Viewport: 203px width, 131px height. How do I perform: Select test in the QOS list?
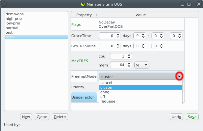[x=36, y=32]
